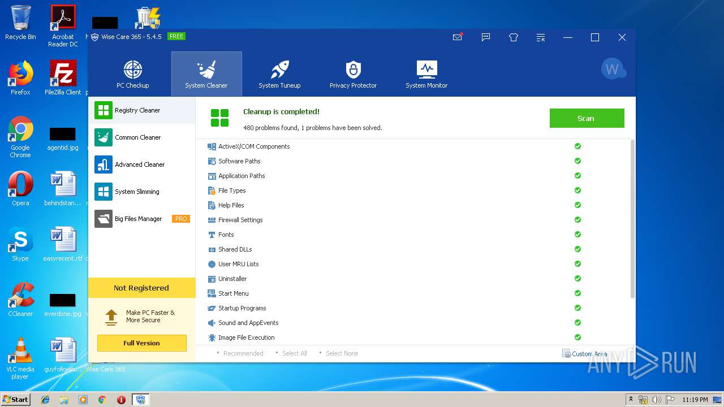724x407 pixels.
Task: Click the Windows Start button
Action: coord(15,399)
